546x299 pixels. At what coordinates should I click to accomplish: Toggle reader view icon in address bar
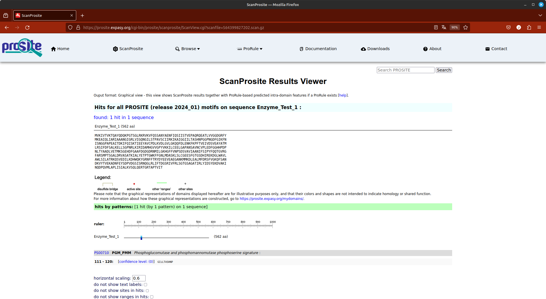pyautogui.click(x=436, y=28)
